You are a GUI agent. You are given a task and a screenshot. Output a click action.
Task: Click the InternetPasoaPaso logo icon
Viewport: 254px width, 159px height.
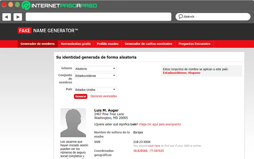[26, 5]
